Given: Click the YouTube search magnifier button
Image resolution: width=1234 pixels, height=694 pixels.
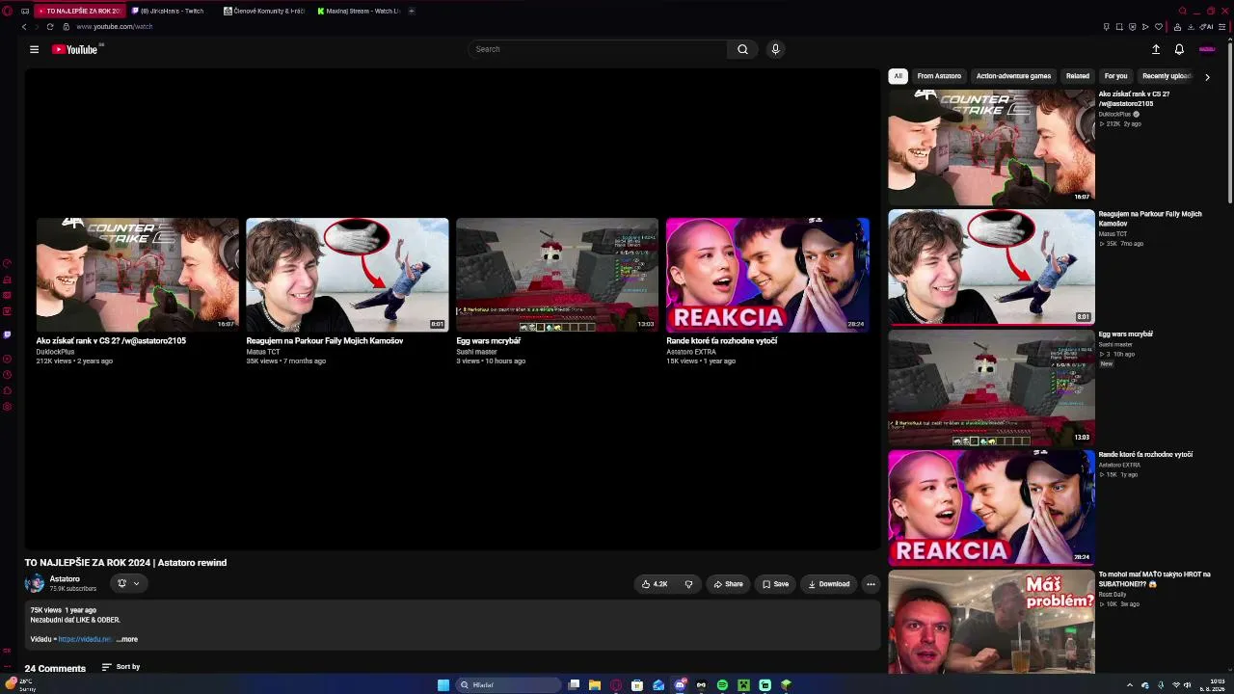Looking at the screenshot, I should pyautogui.click(x=742, y=49).
